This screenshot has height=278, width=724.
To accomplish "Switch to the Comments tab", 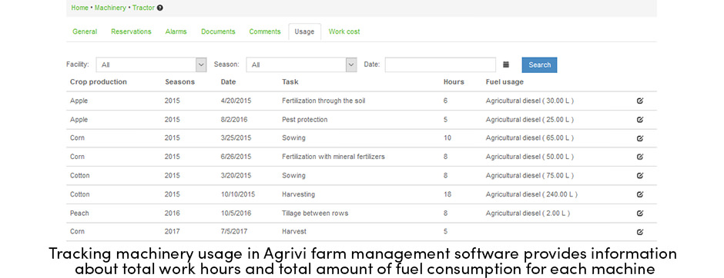I will coord(265,31).
